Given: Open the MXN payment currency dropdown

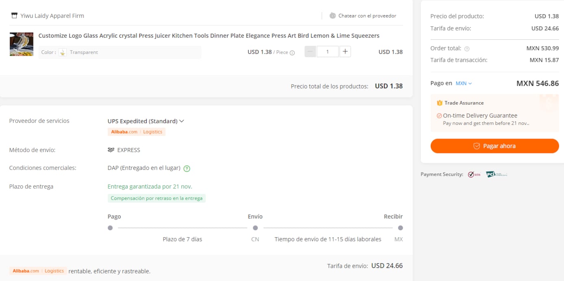Looking at the screenshot, I should tap(464, 84).
